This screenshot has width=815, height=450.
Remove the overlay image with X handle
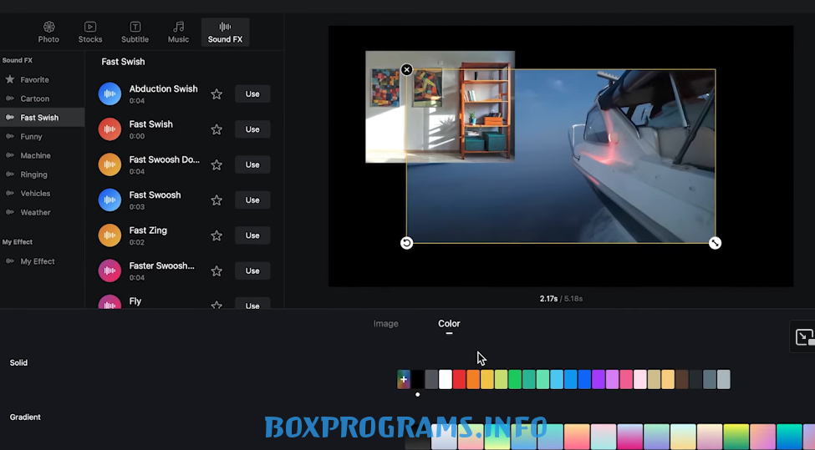pos(406,70)
